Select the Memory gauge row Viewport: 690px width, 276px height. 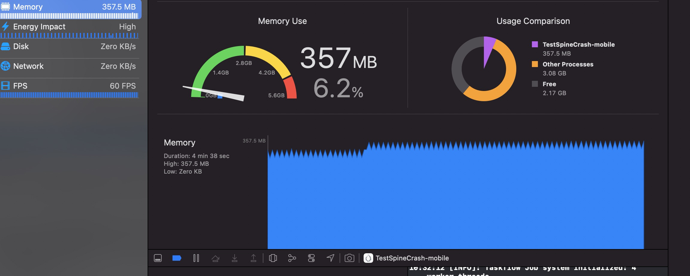(x=70, y=9)
